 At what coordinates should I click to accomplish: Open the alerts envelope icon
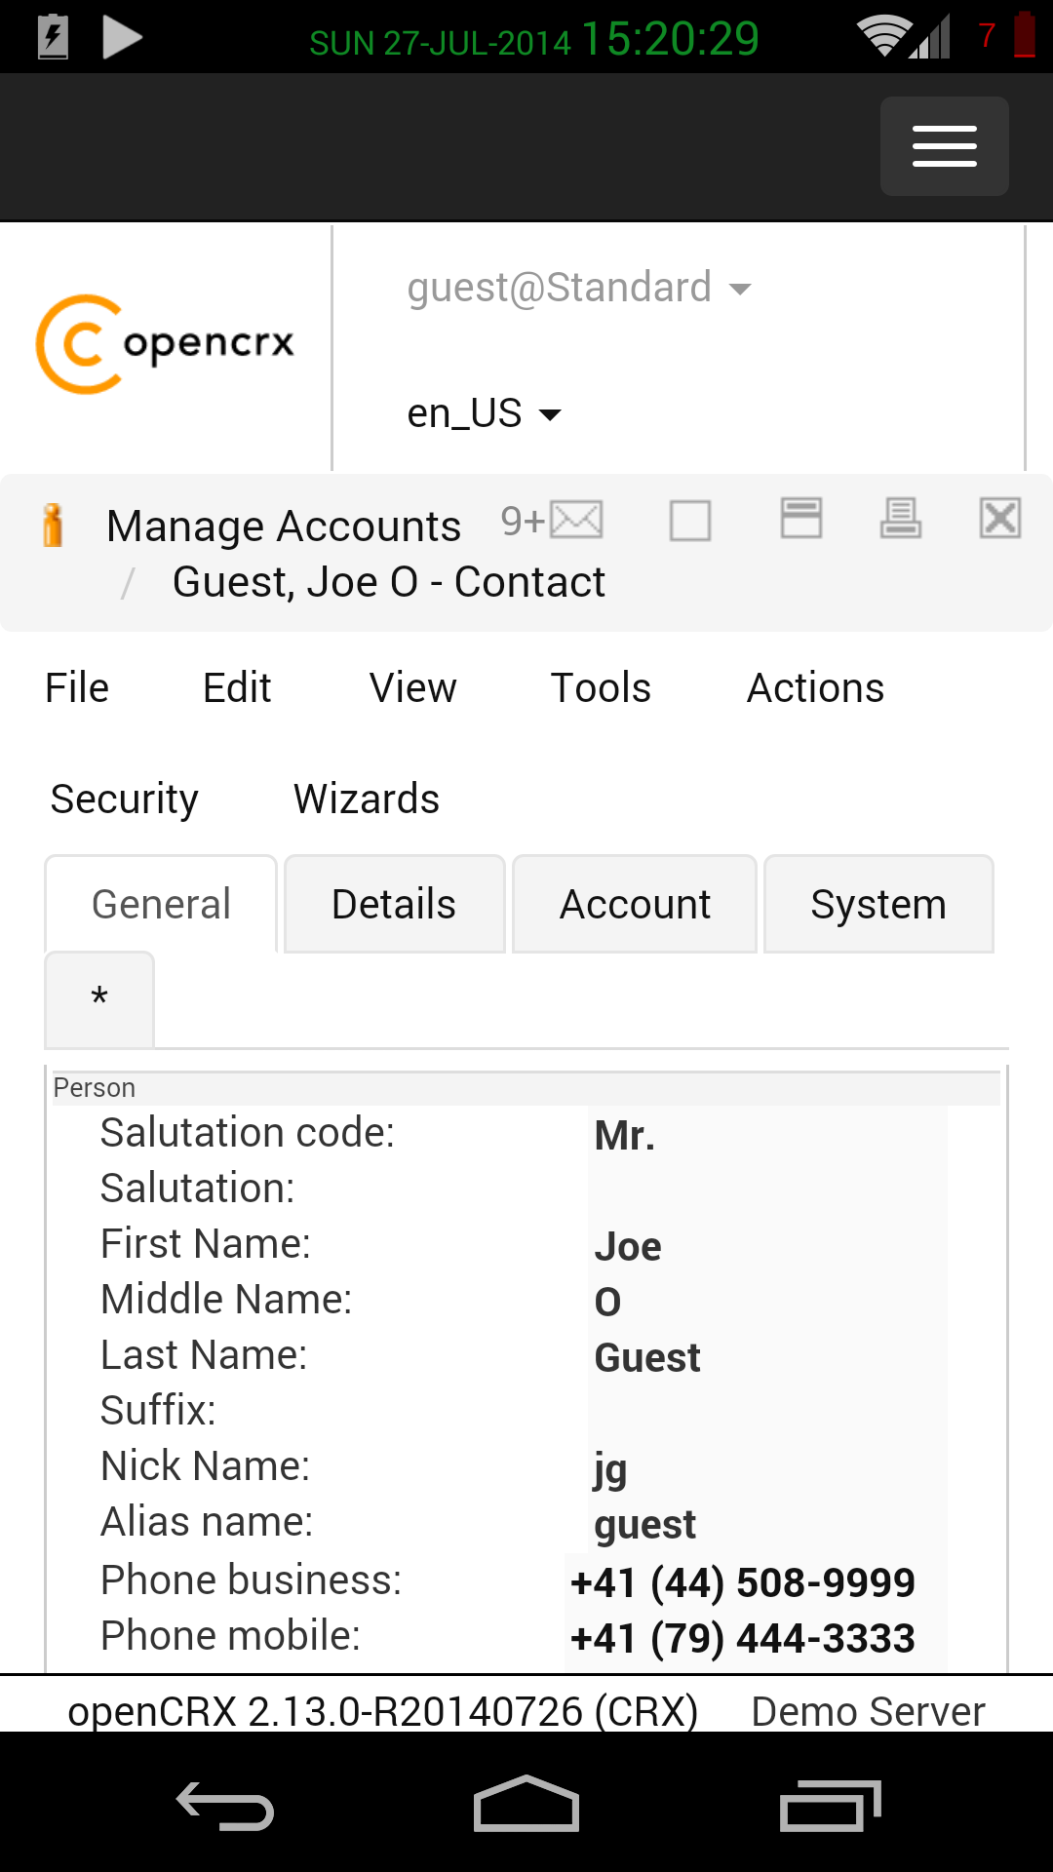(575, 520)
